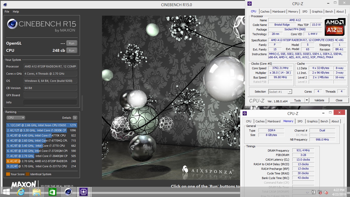Switch to Memory tab in top CPU-Z
This screenshot has height=197, width=350.
tap(293, 12)
